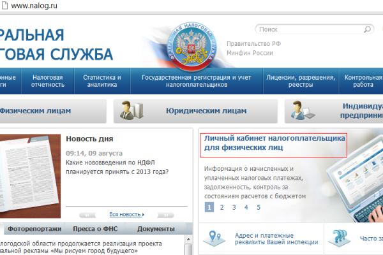This screenshot has width=383, height=255.
Task: Click the ФЕДЕРАЛЬНАЯ НАЛОГОВАЯ СЛУЖБА site title
Action: pos(56,44)
